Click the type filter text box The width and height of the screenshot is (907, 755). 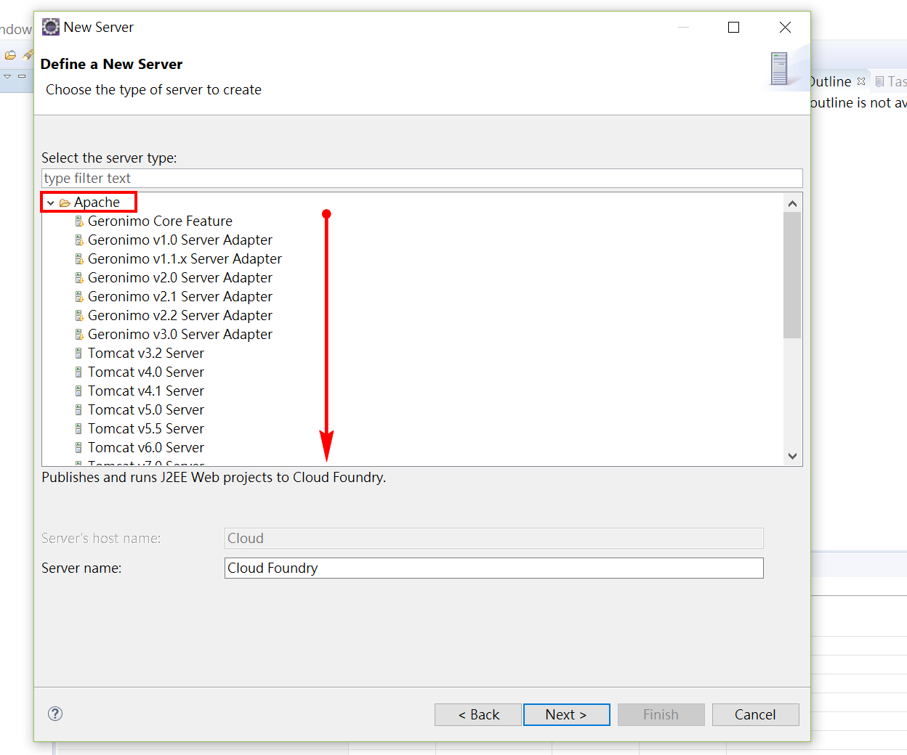point(422,178)
